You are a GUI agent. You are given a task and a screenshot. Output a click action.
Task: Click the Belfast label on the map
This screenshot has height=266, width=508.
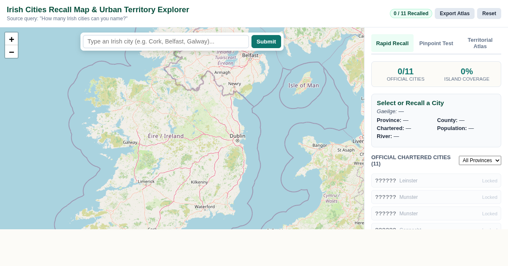pyautogui.click(x=250, y=55)
